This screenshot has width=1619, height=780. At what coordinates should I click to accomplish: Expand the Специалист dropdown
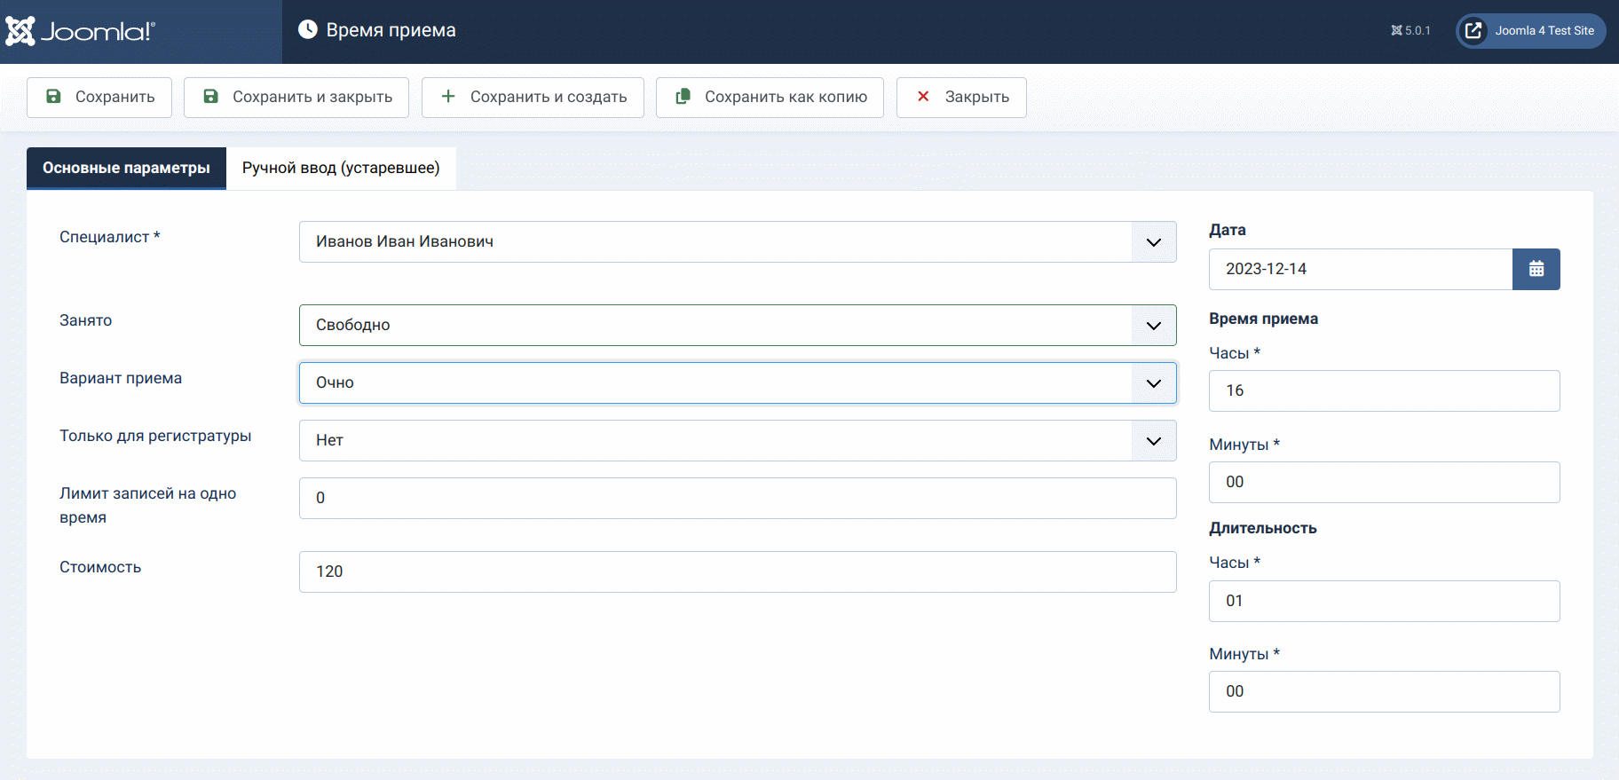pos(737,241)
